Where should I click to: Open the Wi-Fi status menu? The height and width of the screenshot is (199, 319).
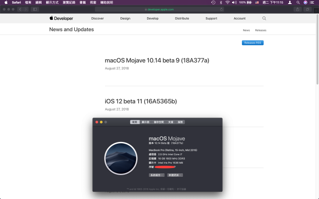pyautogui.click(x=227, y=3)
